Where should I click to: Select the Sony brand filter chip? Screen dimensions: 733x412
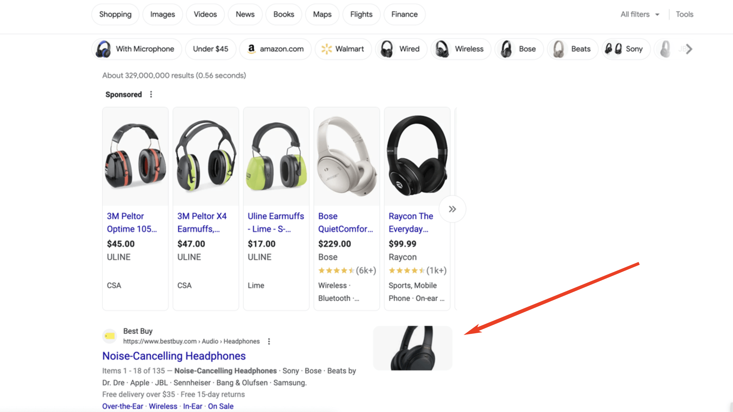pyautogui.click(x=626, y=49)
